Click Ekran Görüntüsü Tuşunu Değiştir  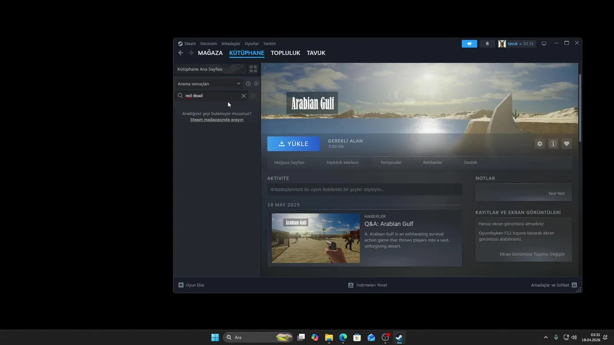pos(532,254)
